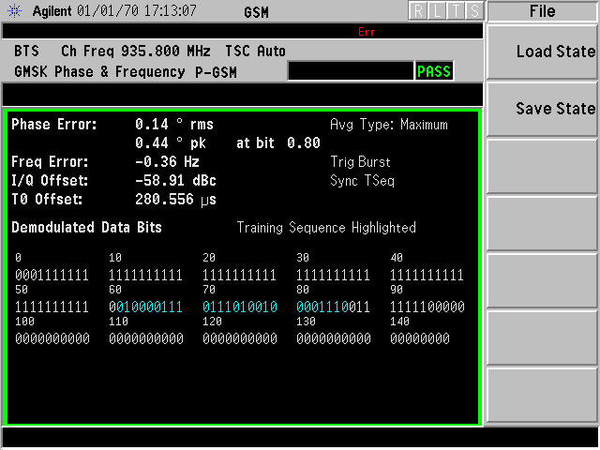Click the green PASS indicator

pyautogui.click(x=434, y=71)
